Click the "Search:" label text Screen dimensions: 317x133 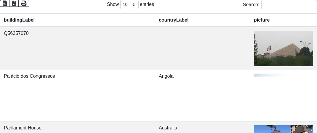tap(251, 4)
